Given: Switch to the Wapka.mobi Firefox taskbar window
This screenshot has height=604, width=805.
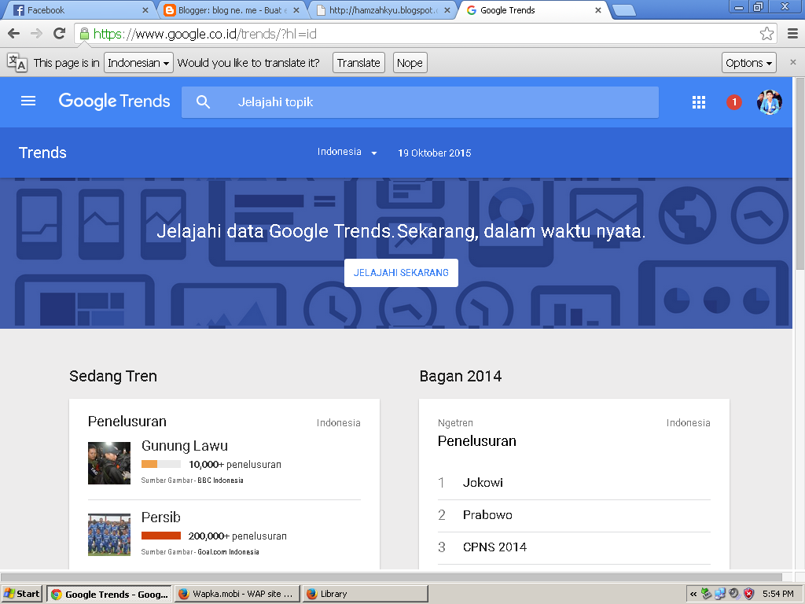Looking at the screenshot, I should 236,594.
